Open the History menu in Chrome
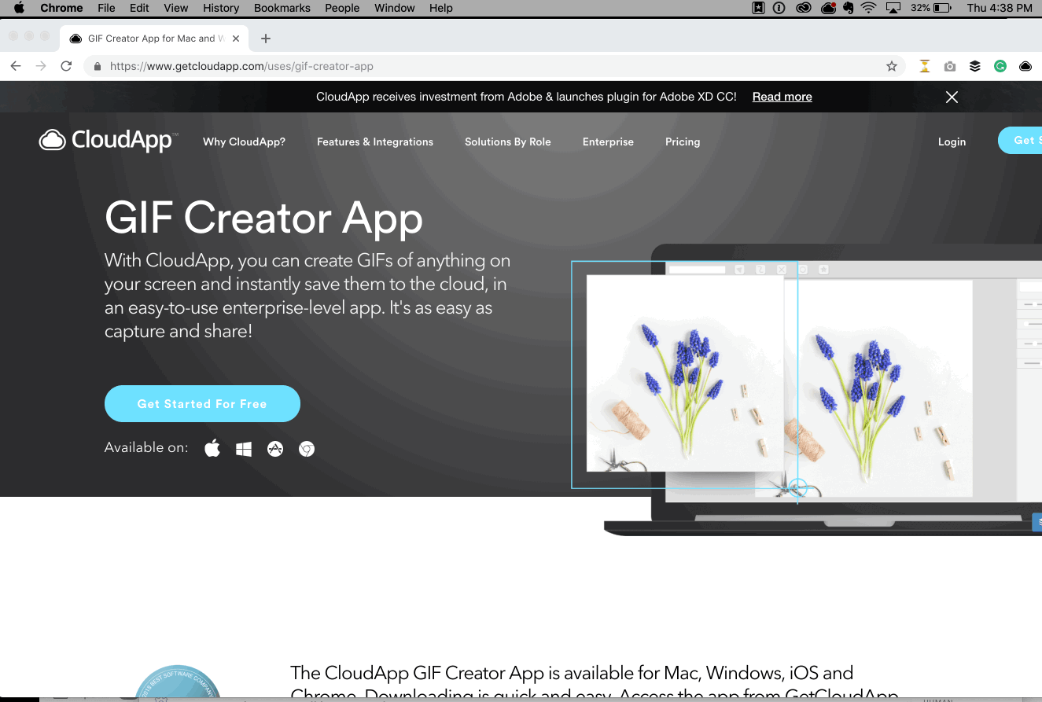 (220, 8)
